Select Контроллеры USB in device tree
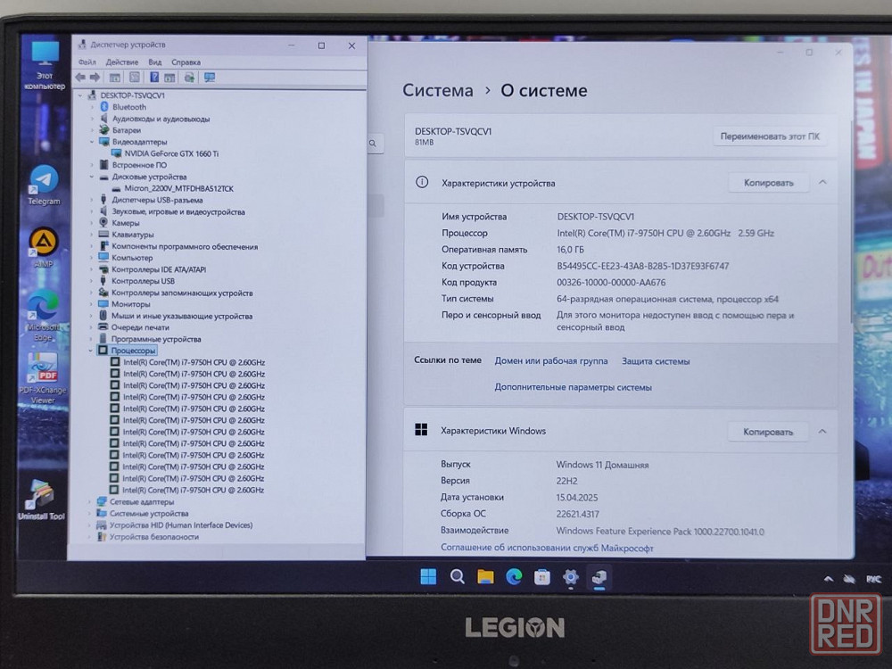 pos(143,281)
